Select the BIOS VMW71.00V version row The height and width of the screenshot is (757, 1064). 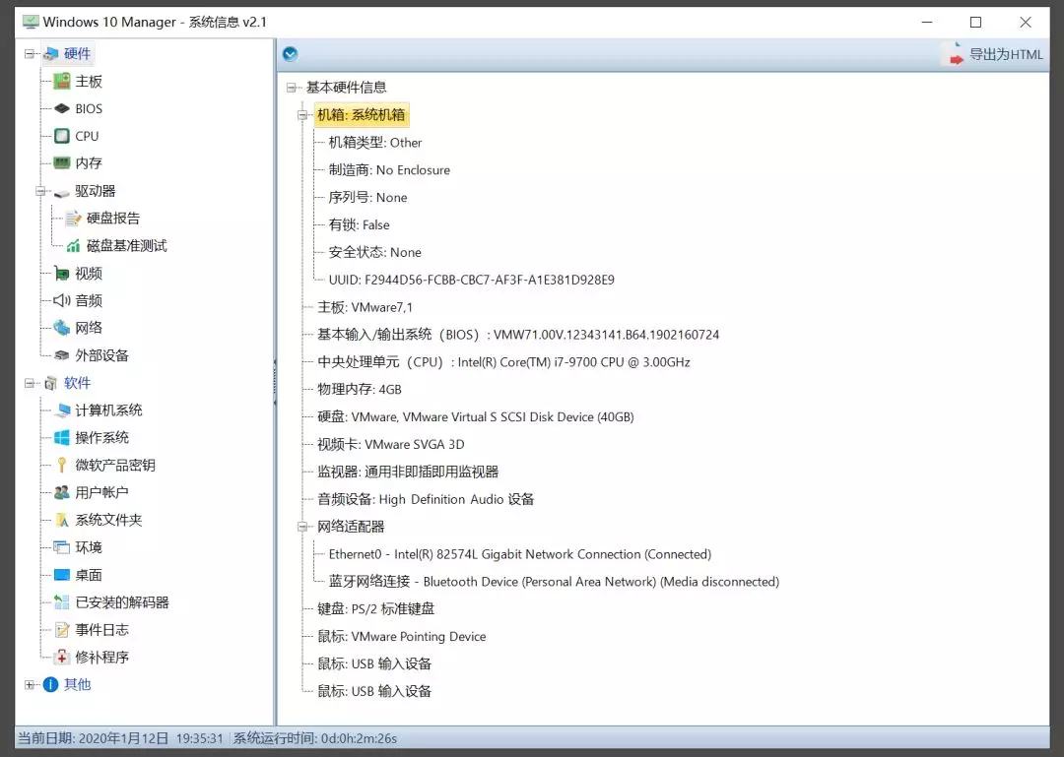click(518, 335)
